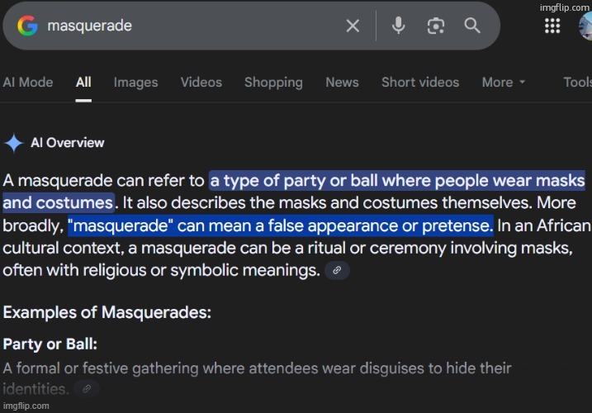Switch to AI Mode tab
This screenshot has height=413, width=592.
pos(28,82)
